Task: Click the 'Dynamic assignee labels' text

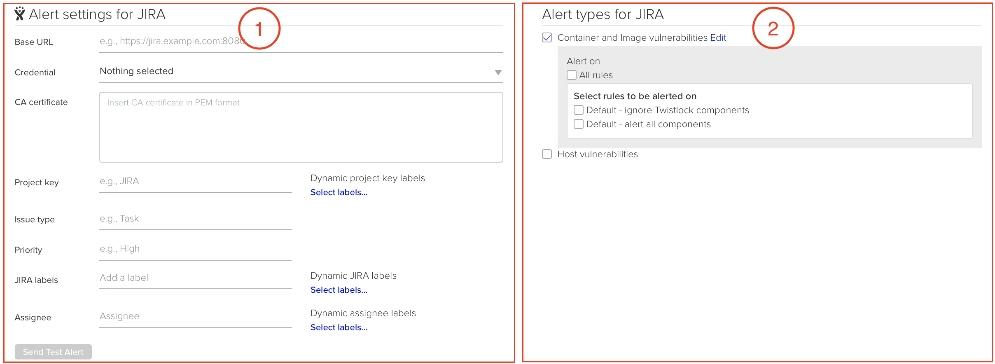Action: point(363,313)
